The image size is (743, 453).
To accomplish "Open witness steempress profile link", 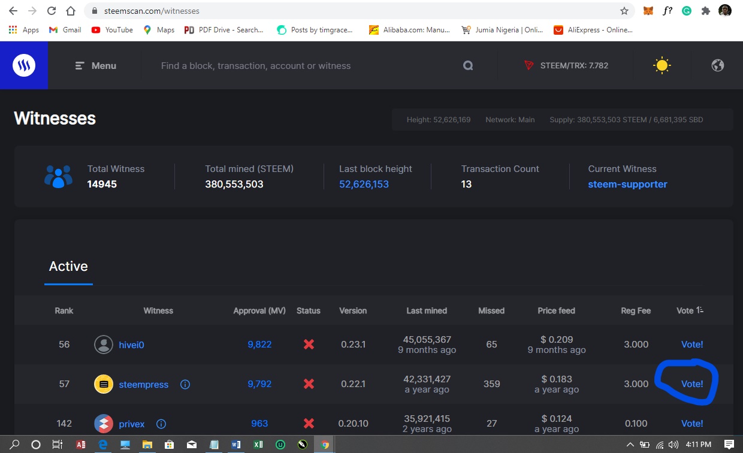I will (143, 384).
